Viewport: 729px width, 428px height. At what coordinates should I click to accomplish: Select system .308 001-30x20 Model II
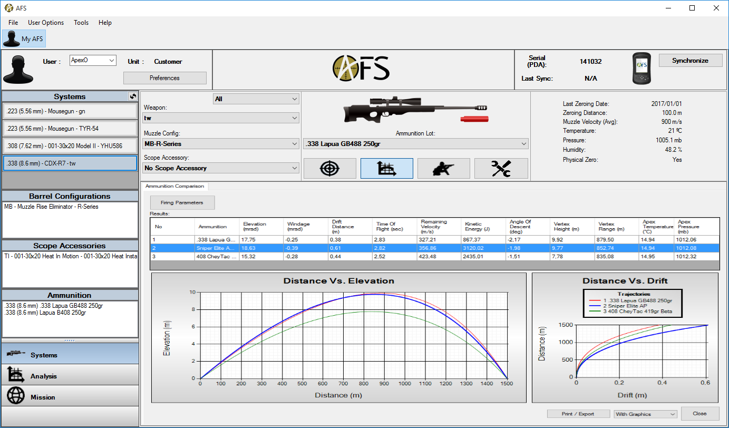pyautogui.click(x=70, y=145)
